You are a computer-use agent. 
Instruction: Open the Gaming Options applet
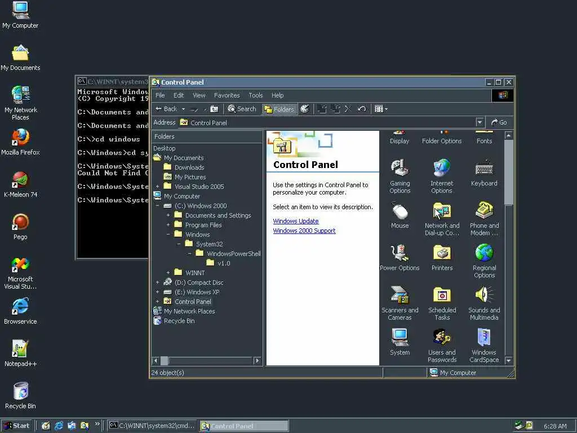pyautogui.click(x=400, y=176)
